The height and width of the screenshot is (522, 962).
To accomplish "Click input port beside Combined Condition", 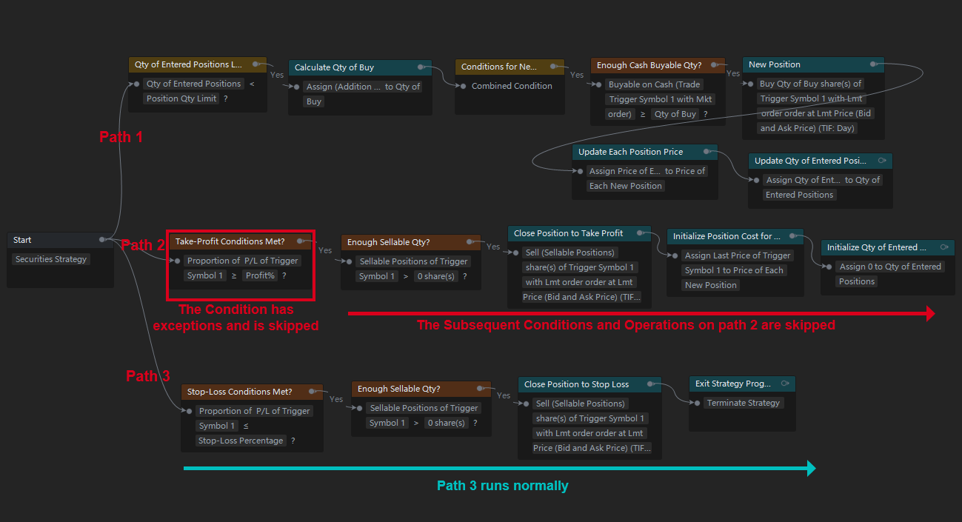I will (x=464, y=86).
